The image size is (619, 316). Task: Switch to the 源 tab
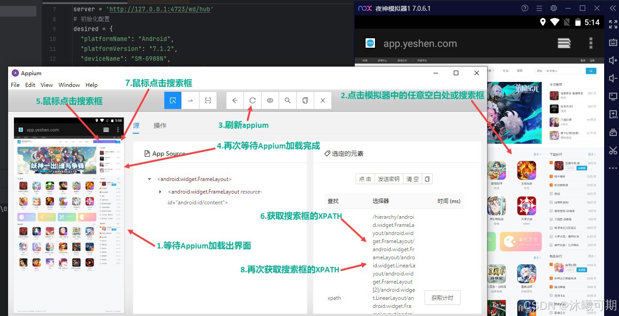pyautogui.click(x=136, y=125)
